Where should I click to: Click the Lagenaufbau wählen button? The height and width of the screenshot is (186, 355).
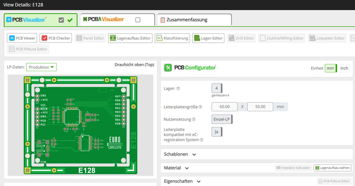(x=332, y=168)
